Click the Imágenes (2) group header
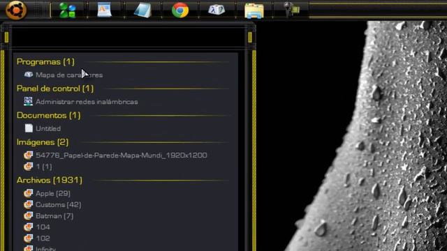Viewport: 447px width, 251px height. coord(43,142)
